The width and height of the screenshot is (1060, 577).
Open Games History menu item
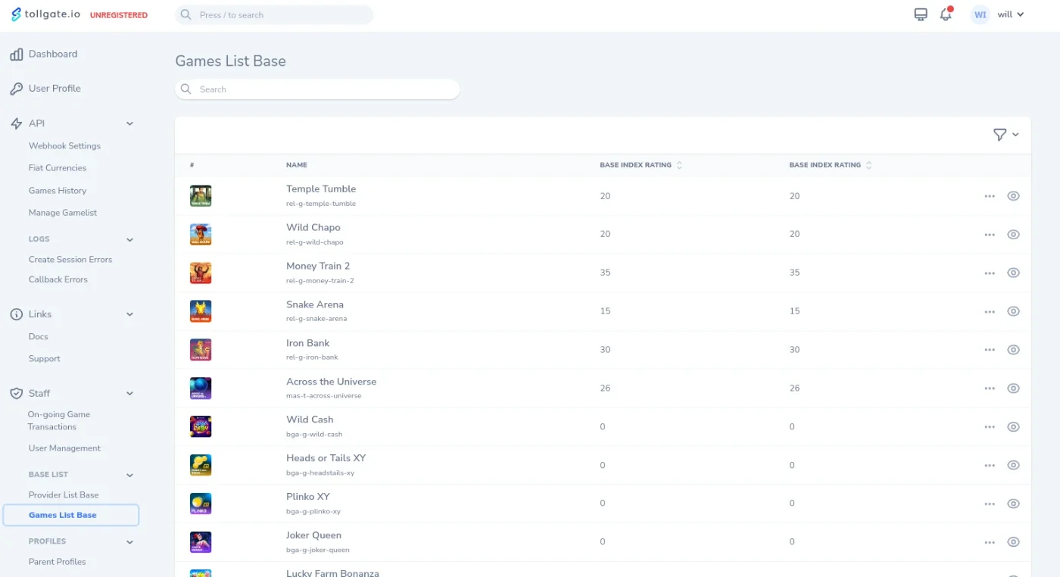point(58,191)
